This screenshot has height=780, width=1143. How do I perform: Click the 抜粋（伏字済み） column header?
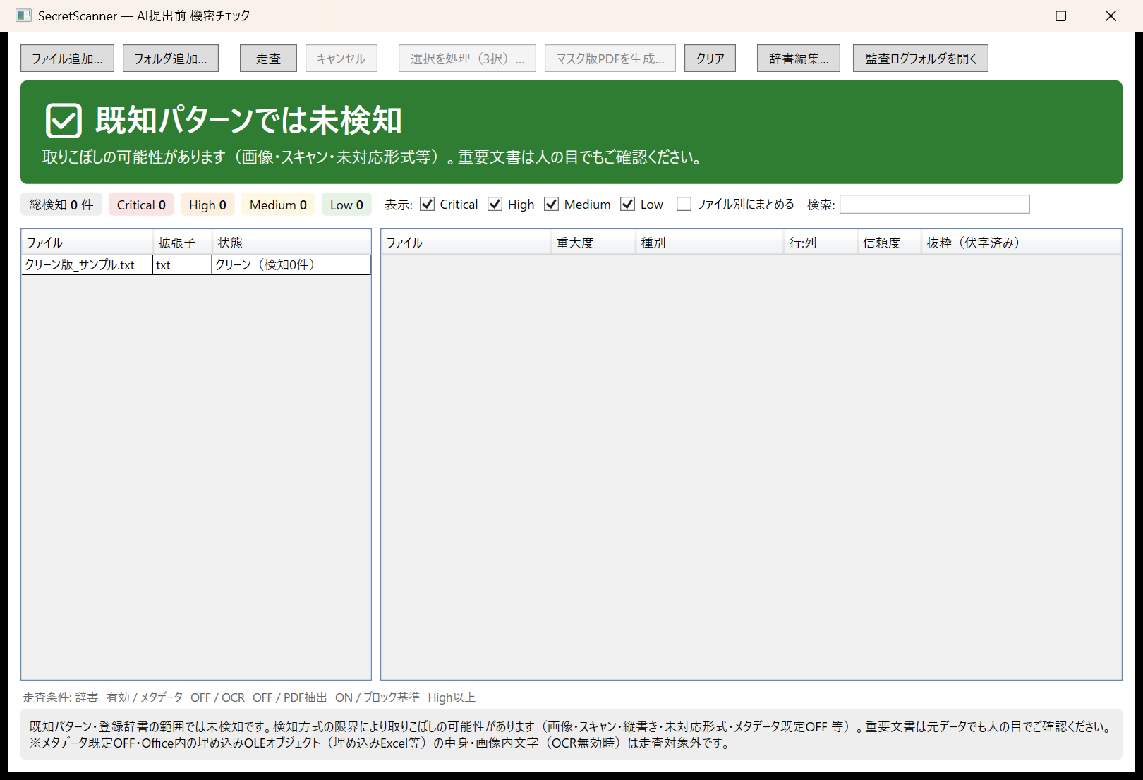click(x=1022, y=243)
